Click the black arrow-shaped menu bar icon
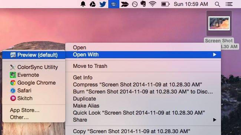 125,4
